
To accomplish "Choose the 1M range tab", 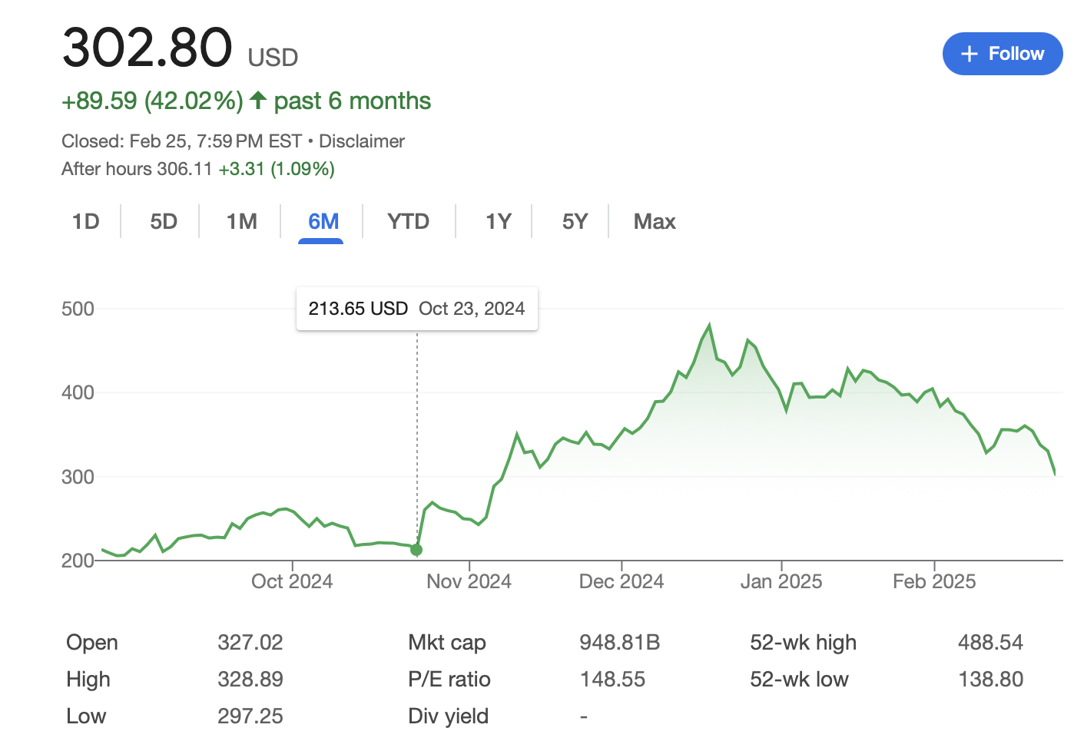I will pyautogui.click(x=242, y=221).
